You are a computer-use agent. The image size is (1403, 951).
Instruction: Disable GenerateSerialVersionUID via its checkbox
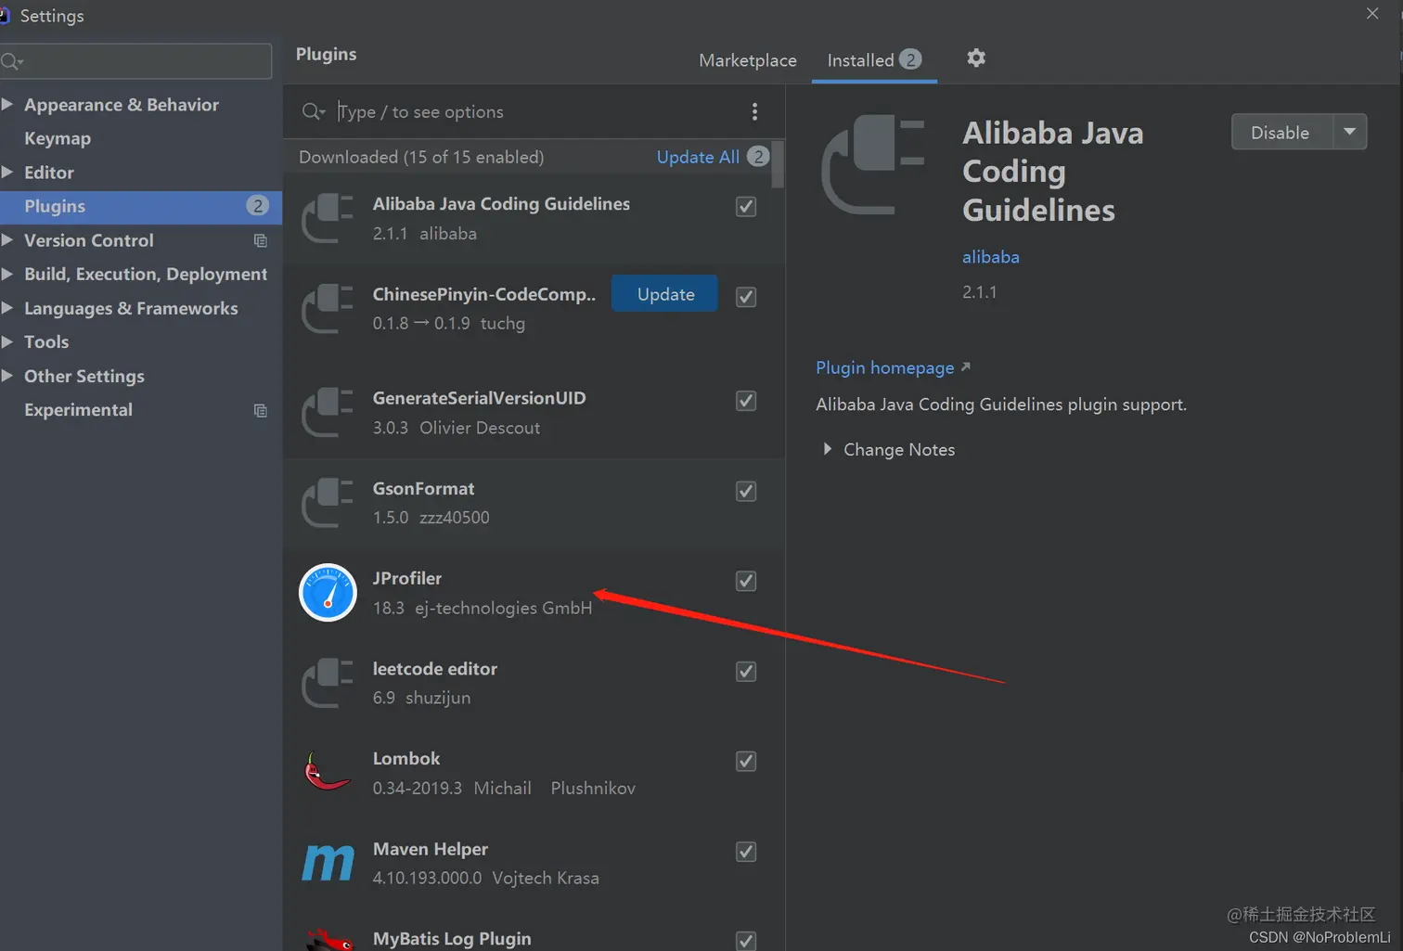(746, 400)
